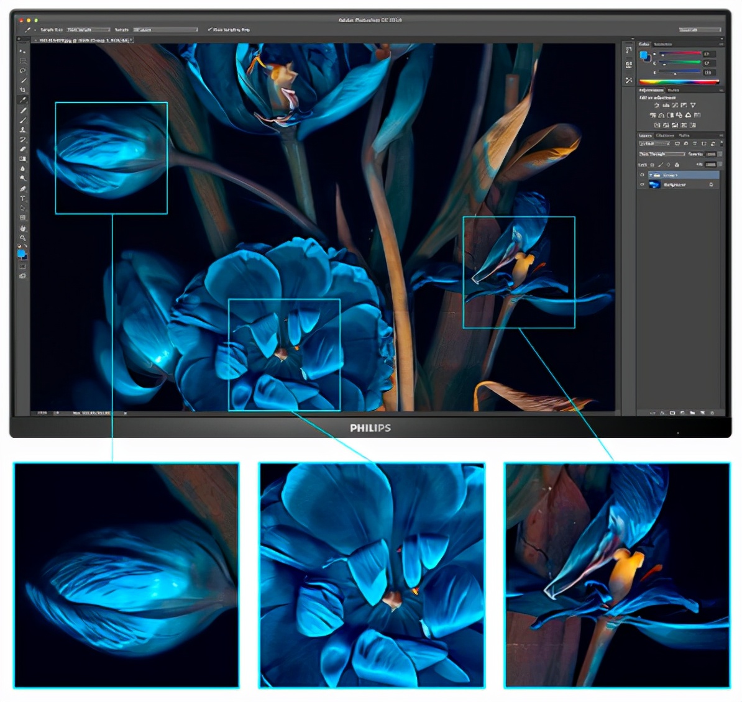742x702 pixels.
Task: Toggle the Show Sampling Ring checkbox
Action: click(x=210, y=29)
